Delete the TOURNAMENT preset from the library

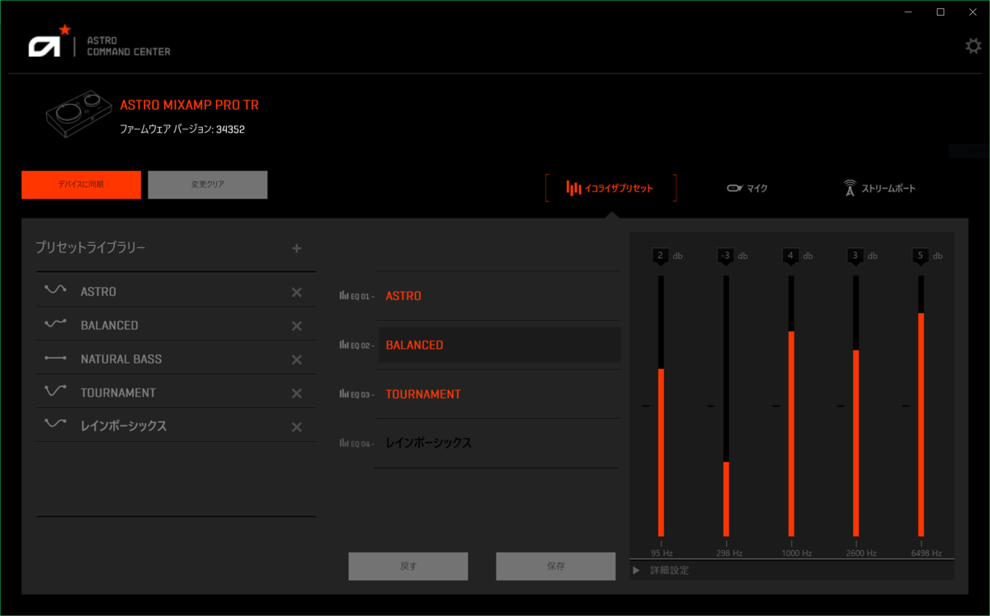297,393
